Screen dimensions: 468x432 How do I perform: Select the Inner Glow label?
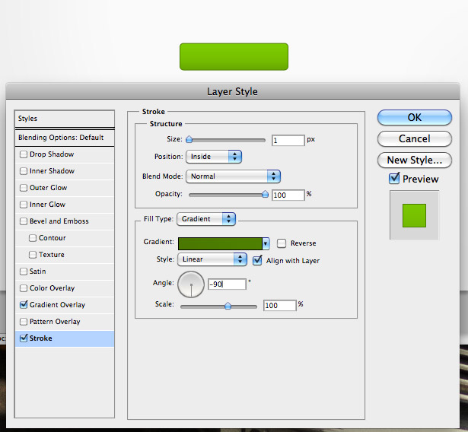47,205
